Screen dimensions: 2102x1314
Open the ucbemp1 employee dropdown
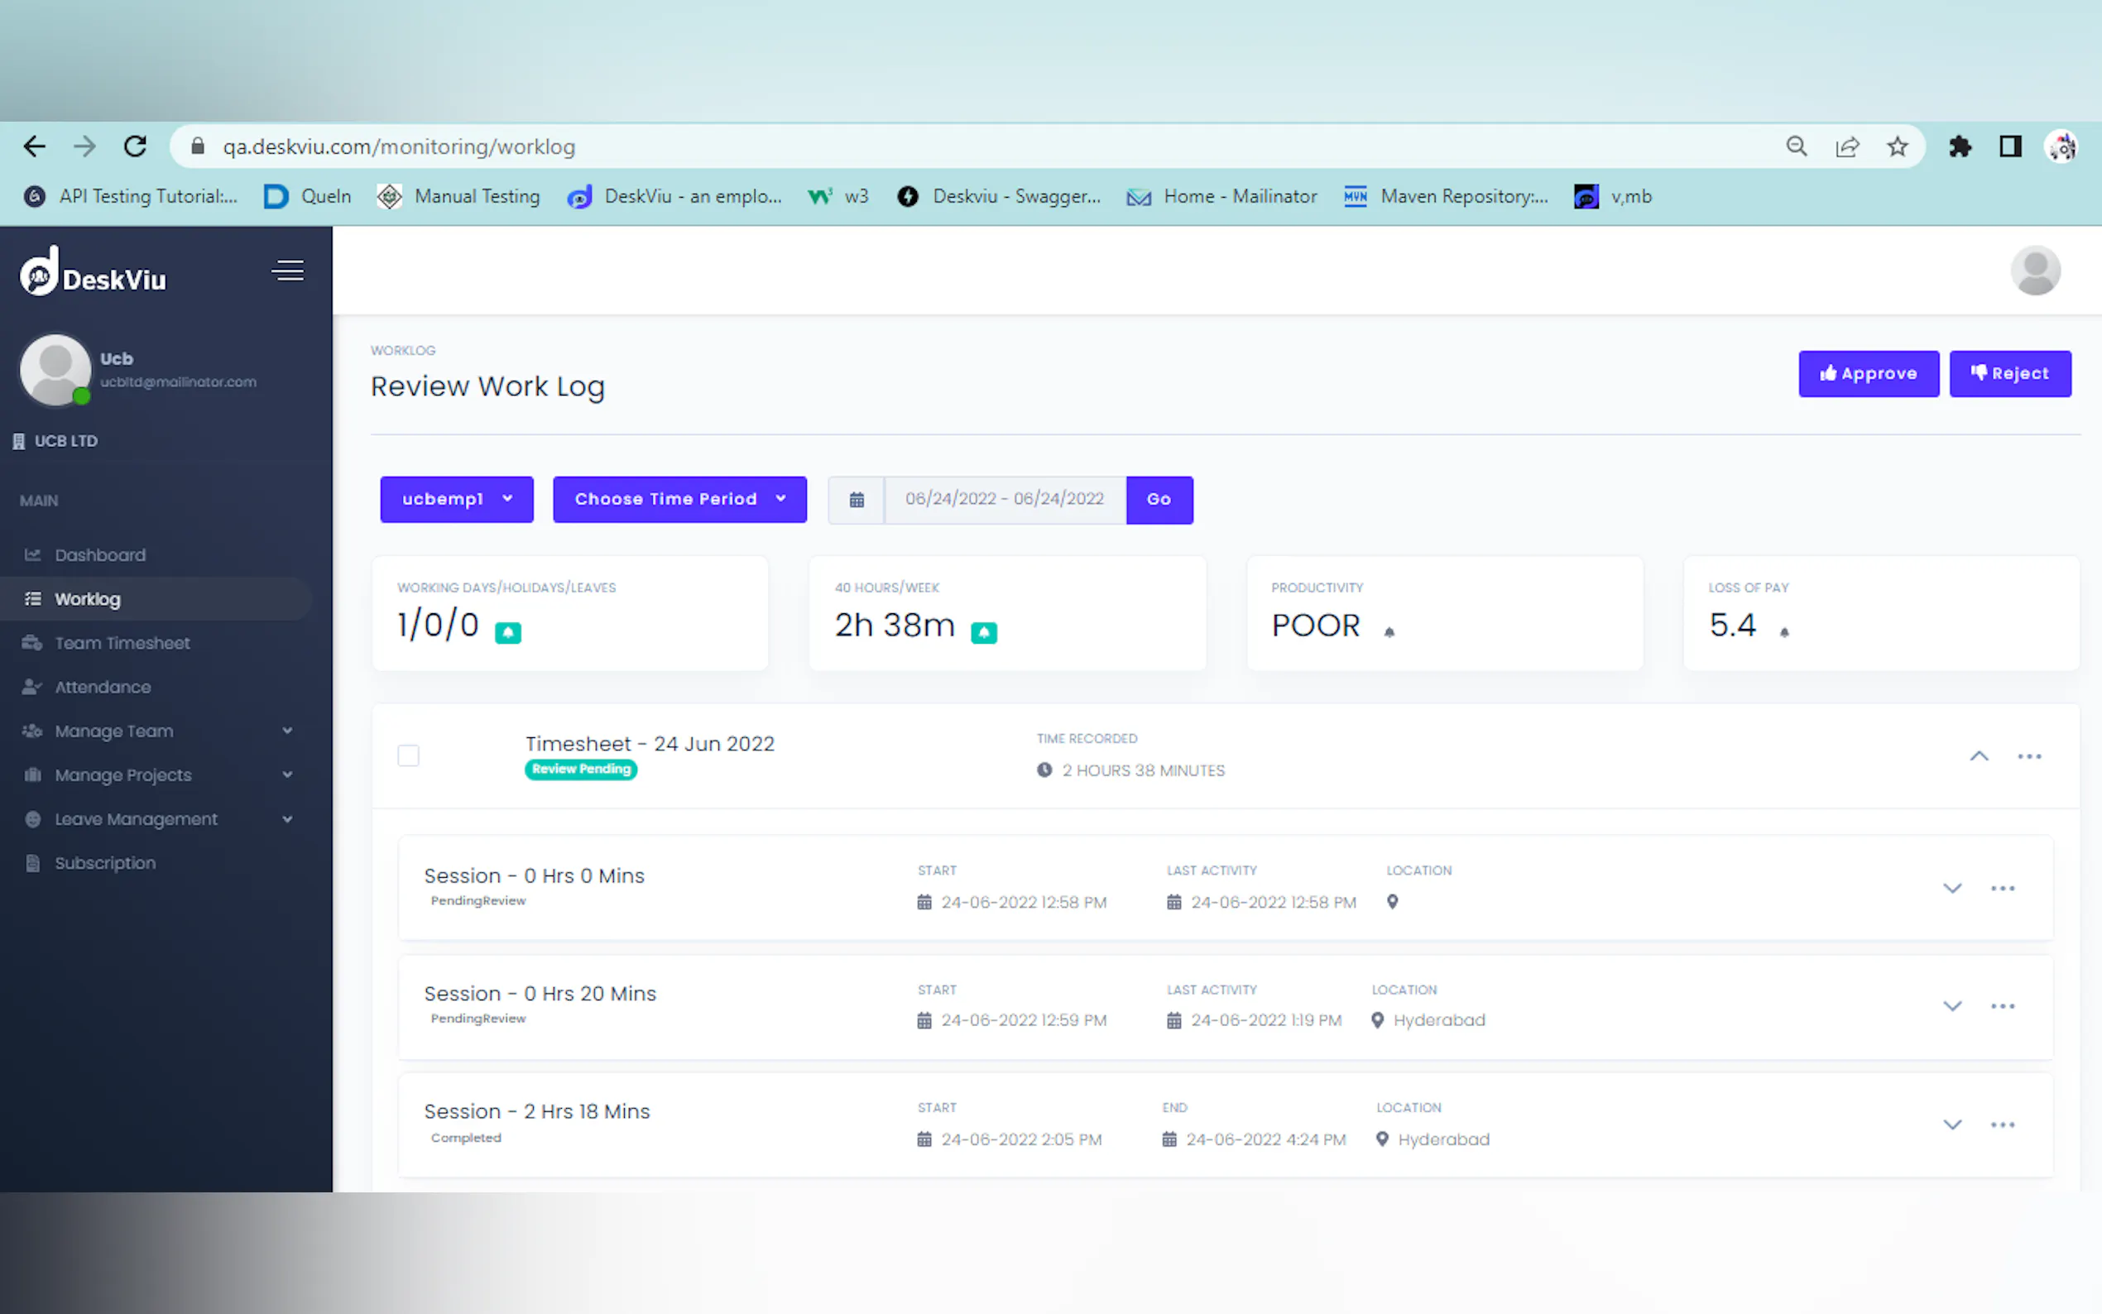(x=456, y=500)
